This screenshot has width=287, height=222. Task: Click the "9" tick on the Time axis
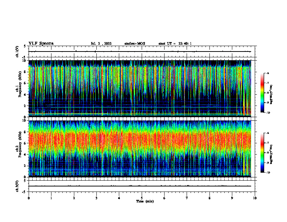[232, 198]
